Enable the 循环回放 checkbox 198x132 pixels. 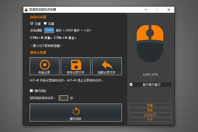coord(31,90)
